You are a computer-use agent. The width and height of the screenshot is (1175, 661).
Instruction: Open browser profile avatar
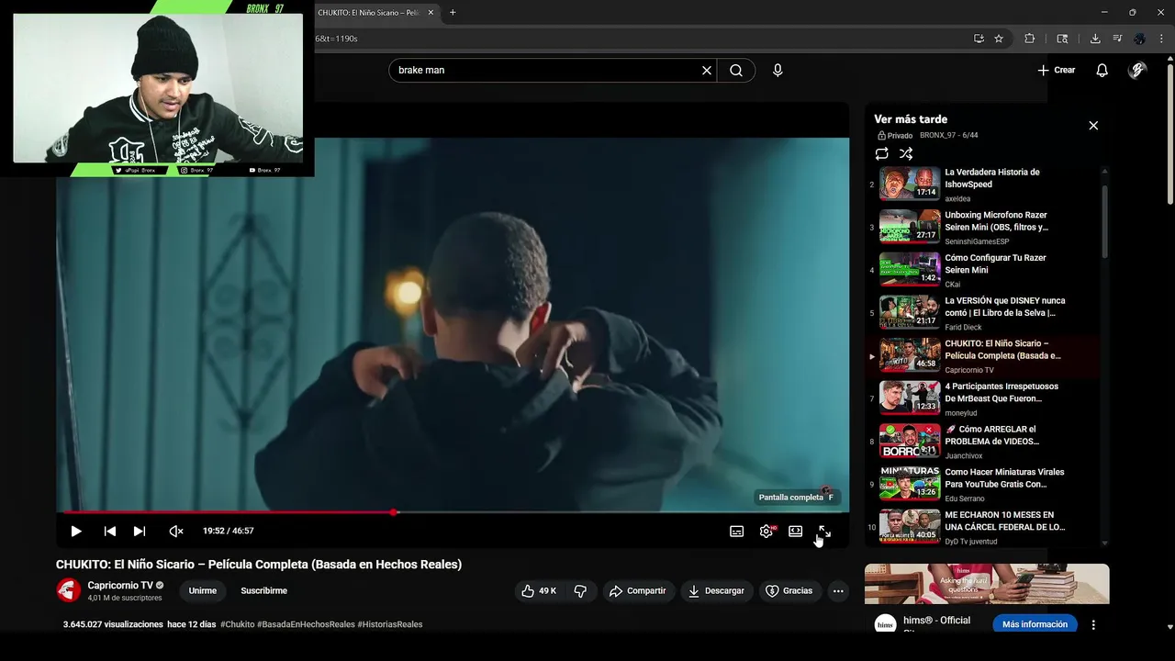coord(1139,39)
